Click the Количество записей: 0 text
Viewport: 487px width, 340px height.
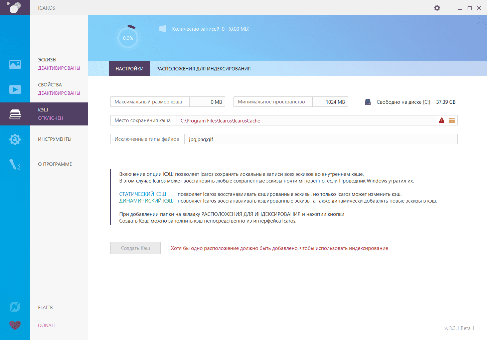[x=198, y=29]
